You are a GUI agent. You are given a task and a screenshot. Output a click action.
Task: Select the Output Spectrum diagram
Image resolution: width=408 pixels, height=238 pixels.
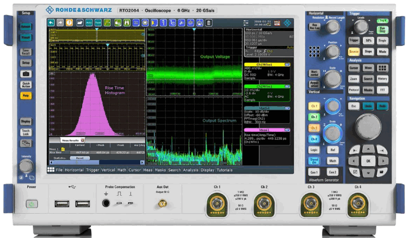tap(194, 131)
